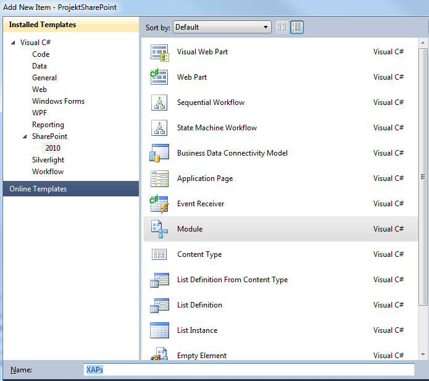Select the SharePoint category label
The image size is (429, 381).
[49, 136]
